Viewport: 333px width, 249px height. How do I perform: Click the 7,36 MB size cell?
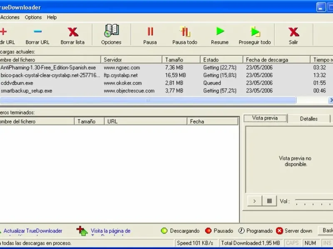174,68
